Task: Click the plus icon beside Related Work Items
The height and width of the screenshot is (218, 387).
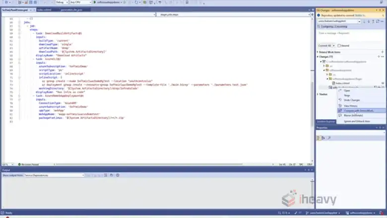Action: click(383, 52)
